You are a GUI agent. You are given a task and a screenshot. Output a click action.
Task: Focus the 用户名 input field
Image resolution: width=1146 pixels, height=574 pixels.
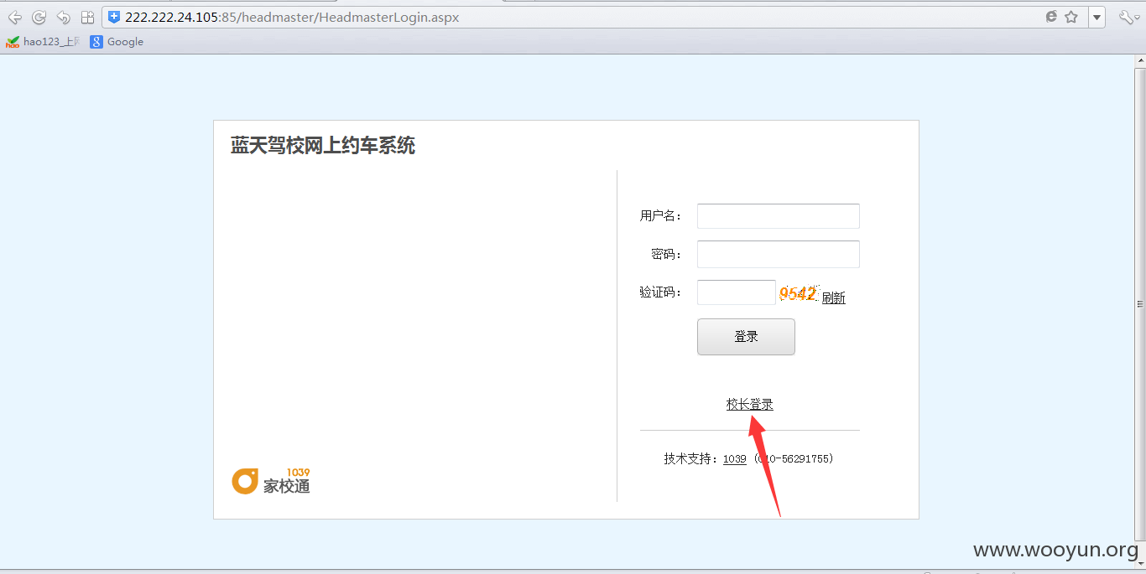tap(779, 216)
